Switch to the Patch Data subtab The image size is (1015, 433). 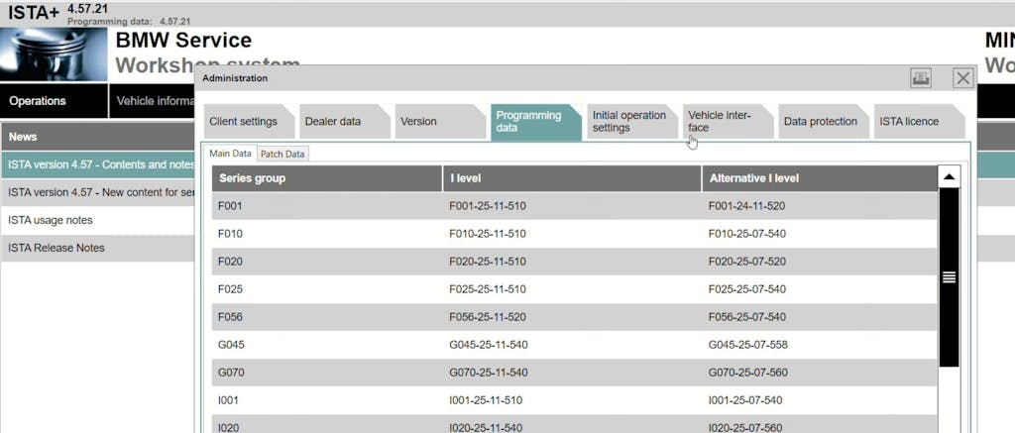[283, 154]
